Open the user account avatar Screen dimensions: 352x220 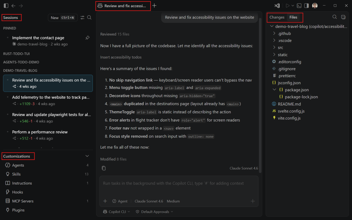pyautogui.click(x=315, y=6)
